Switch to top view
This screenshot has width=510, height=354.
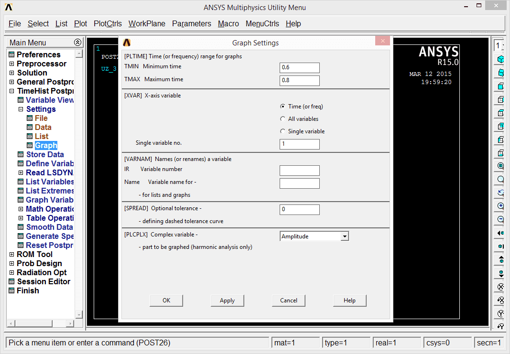point(500,112)
